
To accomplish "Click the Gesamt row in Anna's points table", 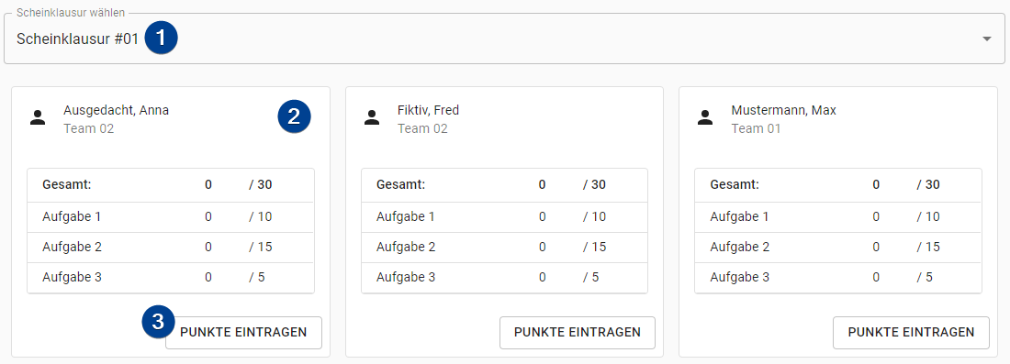I will [x=171, y=185].
